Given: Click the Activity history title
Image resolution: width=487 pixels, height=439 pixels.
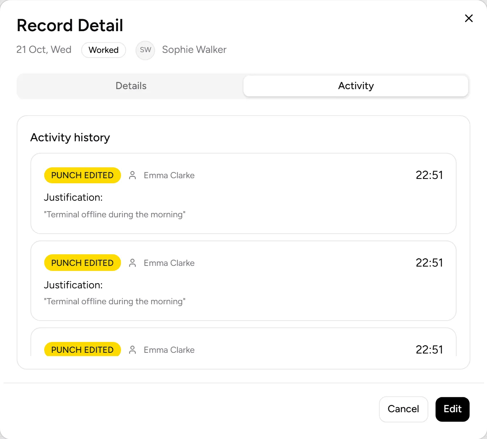Looking at the screenshot, I should tap(70, 138).
